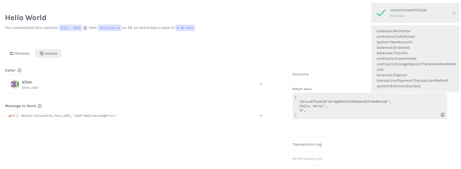Click the Caller info icon
Image resolution: width=461 pixels, height=169 pixels.
pyautogui.click(x=19, y=70)
